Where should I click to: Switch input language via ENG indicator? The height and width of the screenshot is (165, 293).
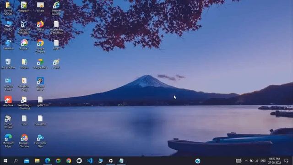(263, 161)
